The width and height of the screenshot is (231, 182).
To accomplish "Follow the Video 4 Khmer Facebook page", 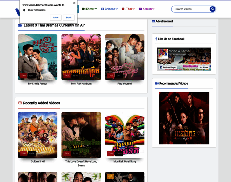I will click(168, 67).
